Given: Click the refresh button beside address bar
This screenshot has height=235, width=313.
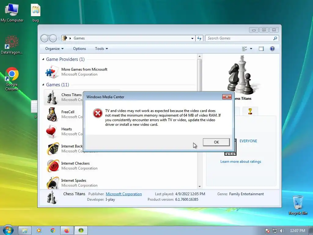Looking at the screenshot, I should [x=199, y=38].
